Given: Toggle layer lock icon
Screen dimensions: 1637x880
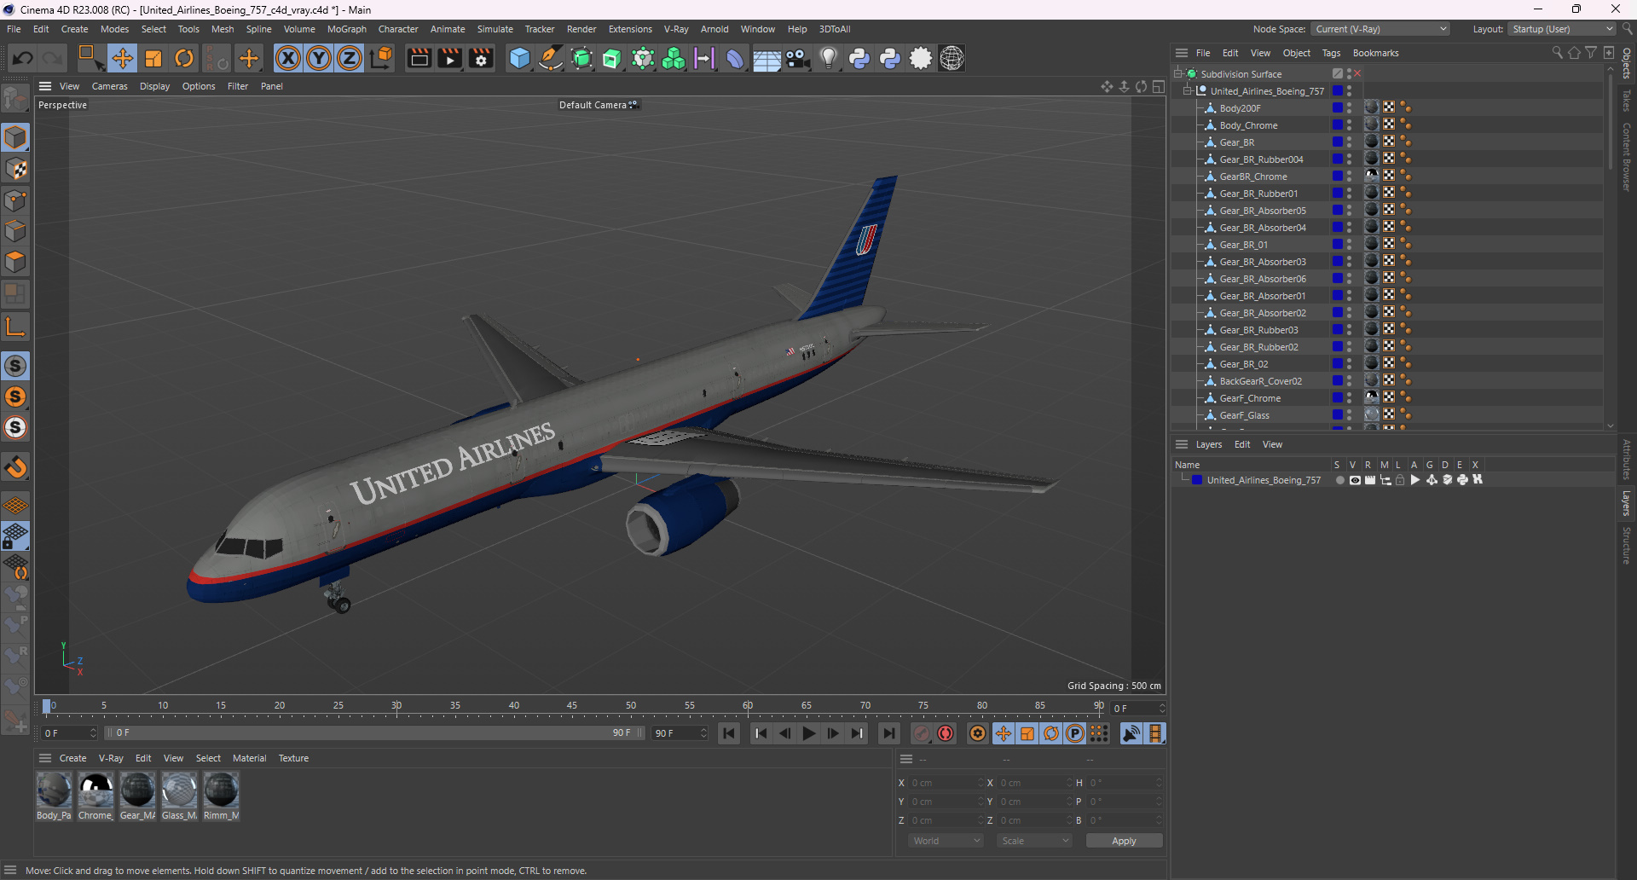Looking at the screenshot, I should tap(1400, 480).
